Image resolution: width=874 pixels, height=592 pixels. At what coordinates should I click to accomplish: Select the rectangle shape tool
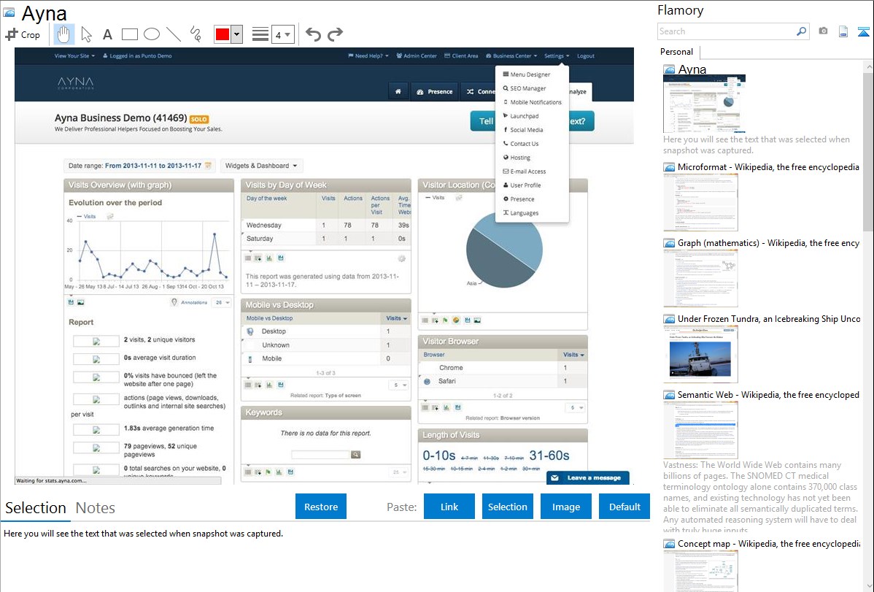(x=129, y=34)
